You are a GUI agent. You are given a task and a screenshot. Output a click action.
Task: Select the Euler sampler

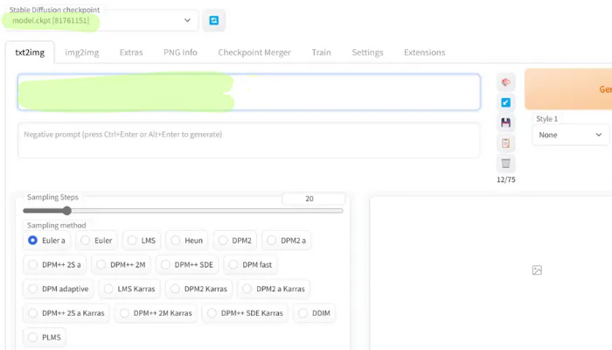96,241
